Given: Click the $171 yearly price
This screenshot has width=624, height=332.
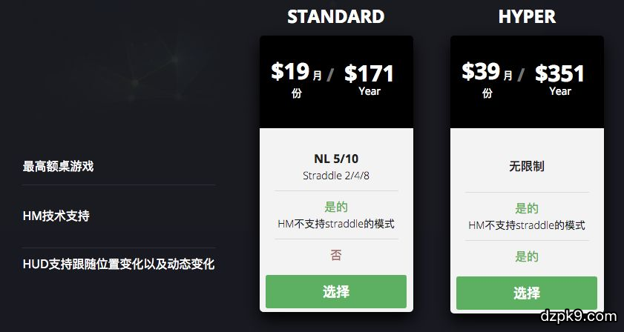Looking at the screenshot, I should coord(369,74).
